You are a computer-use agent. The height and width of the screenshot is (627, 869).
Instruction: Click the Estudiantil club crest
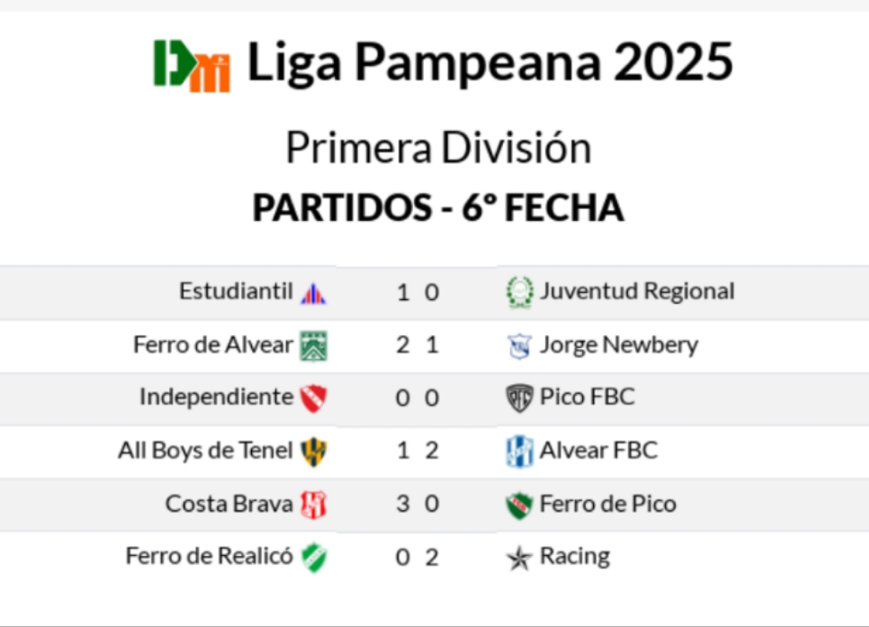tap(313, 292)
